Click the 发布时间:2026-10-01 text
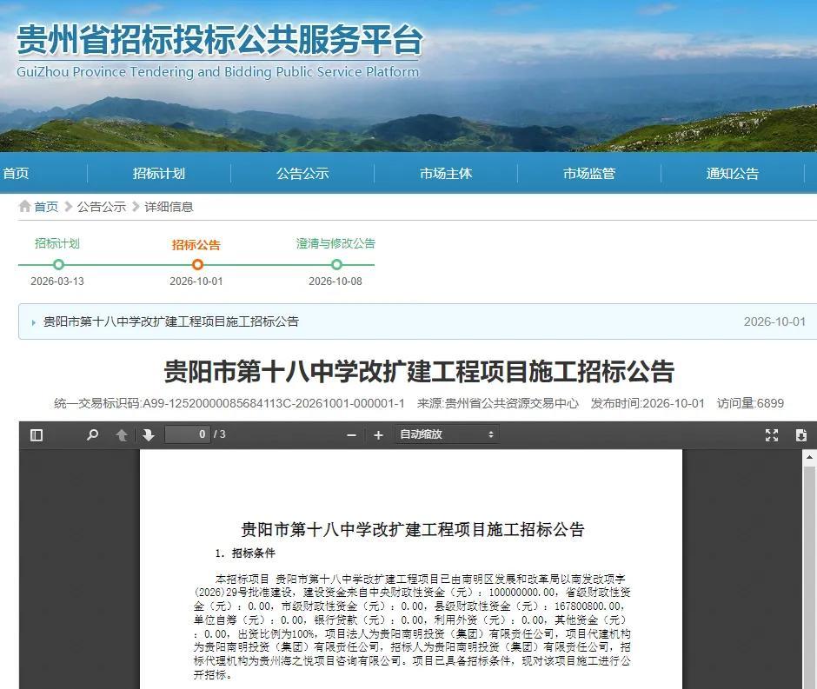 [x=648, y=403]
